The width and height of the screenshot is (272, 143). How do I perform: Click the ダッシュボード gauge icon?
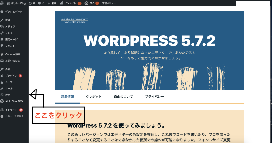[x=2, y=12]
